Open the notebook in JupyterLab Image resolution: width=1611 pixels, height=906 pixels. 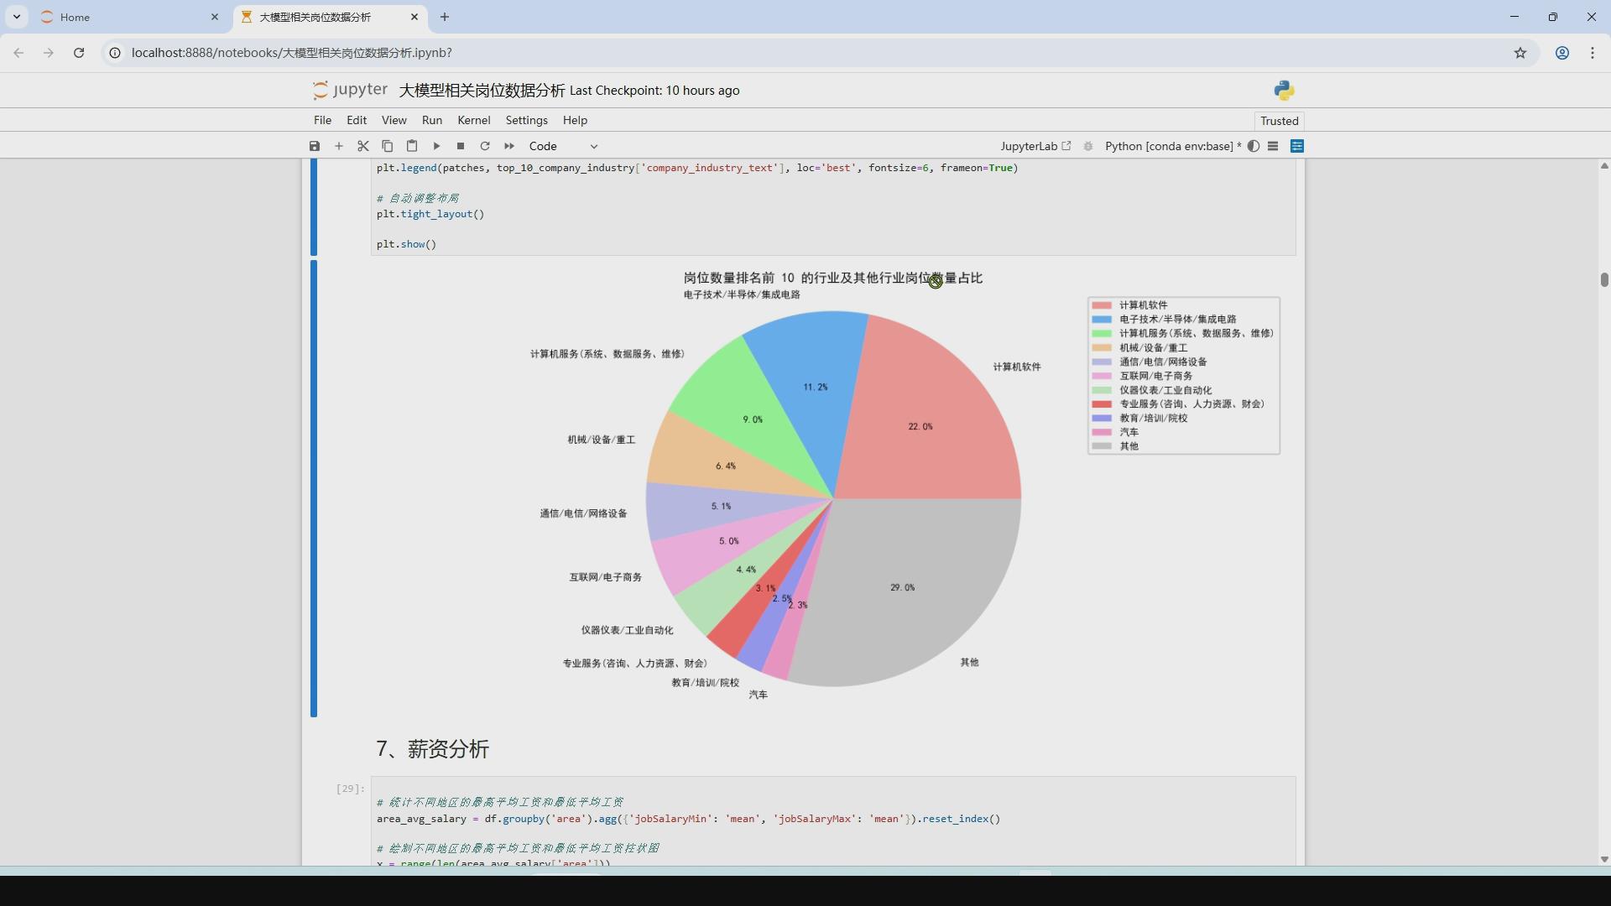pos(1035,146)
